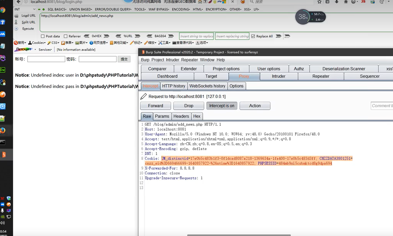This screenshot has width=393, height=236.
Task: Click inside the 密码 password input field
Action: pos(98,59)
